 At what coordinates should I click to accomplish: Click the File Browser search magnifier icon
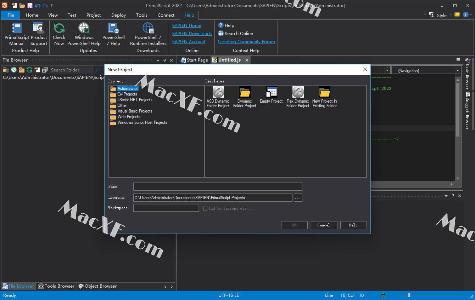[97, 70]
